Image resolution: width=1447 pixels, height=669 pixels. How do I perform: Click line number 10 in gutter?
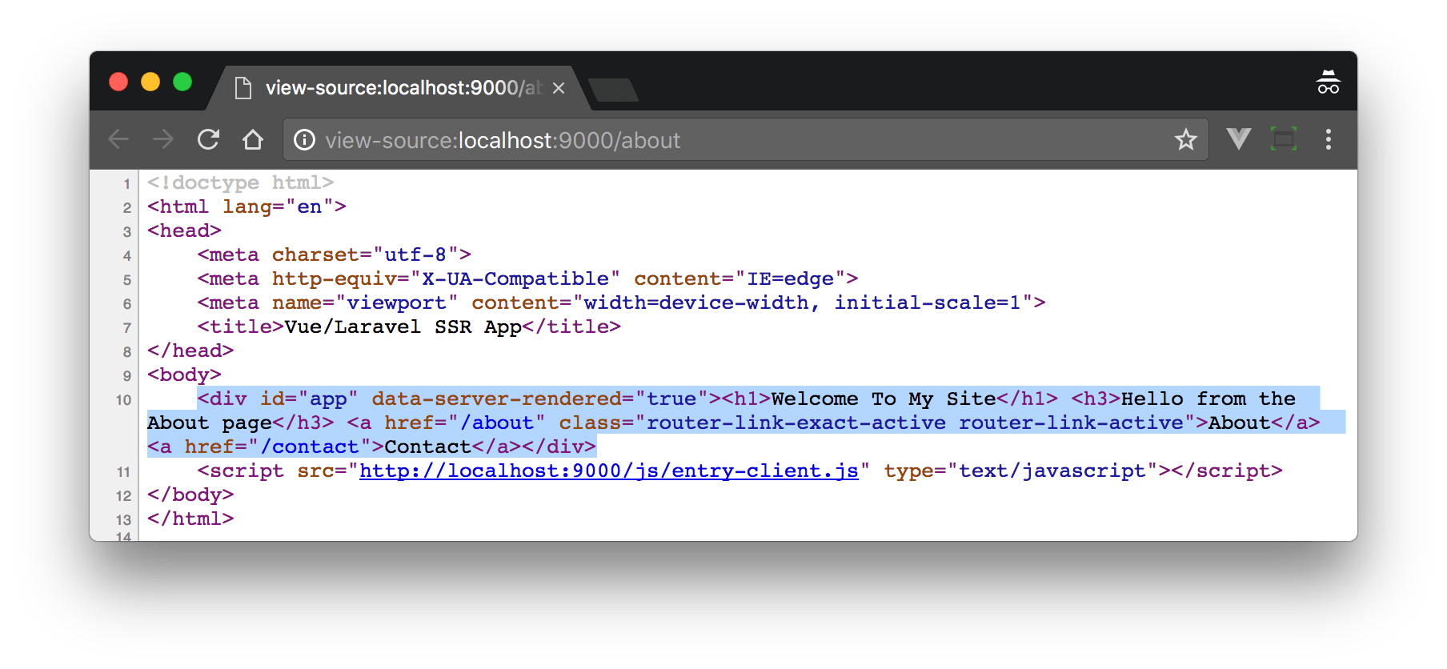tap(123, 399)
